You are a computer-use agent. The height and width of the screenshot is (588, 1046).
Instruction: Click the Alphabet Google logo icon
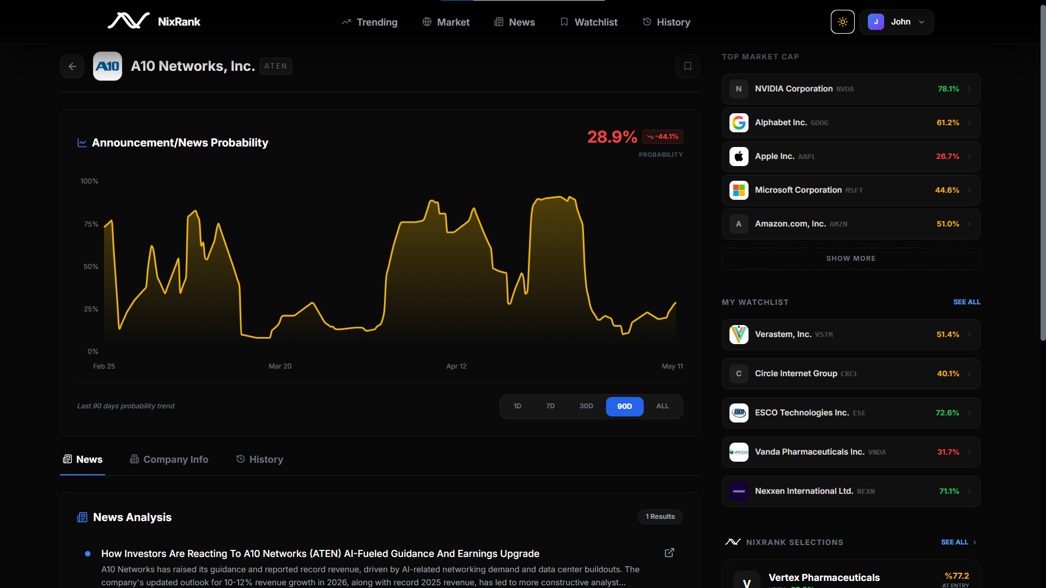tap(739, 122)
